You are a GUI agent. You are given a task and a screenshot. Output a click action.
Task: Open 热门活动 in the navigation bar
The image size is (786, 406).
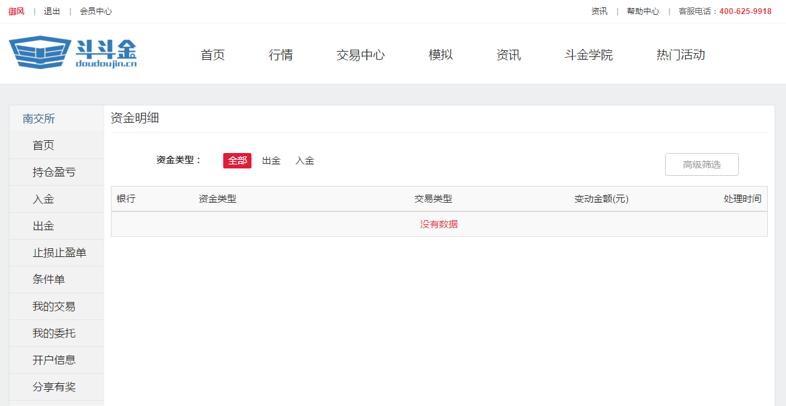[680, 55]
